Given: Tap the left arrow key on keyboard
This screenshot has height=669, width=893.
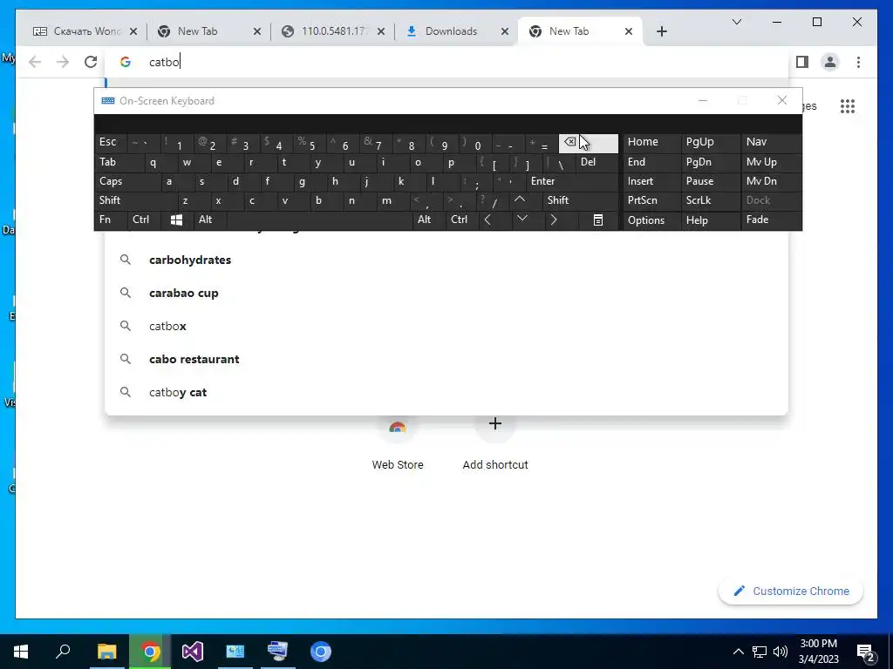Looking at the screenshot, I should click(x=487, y=220).
